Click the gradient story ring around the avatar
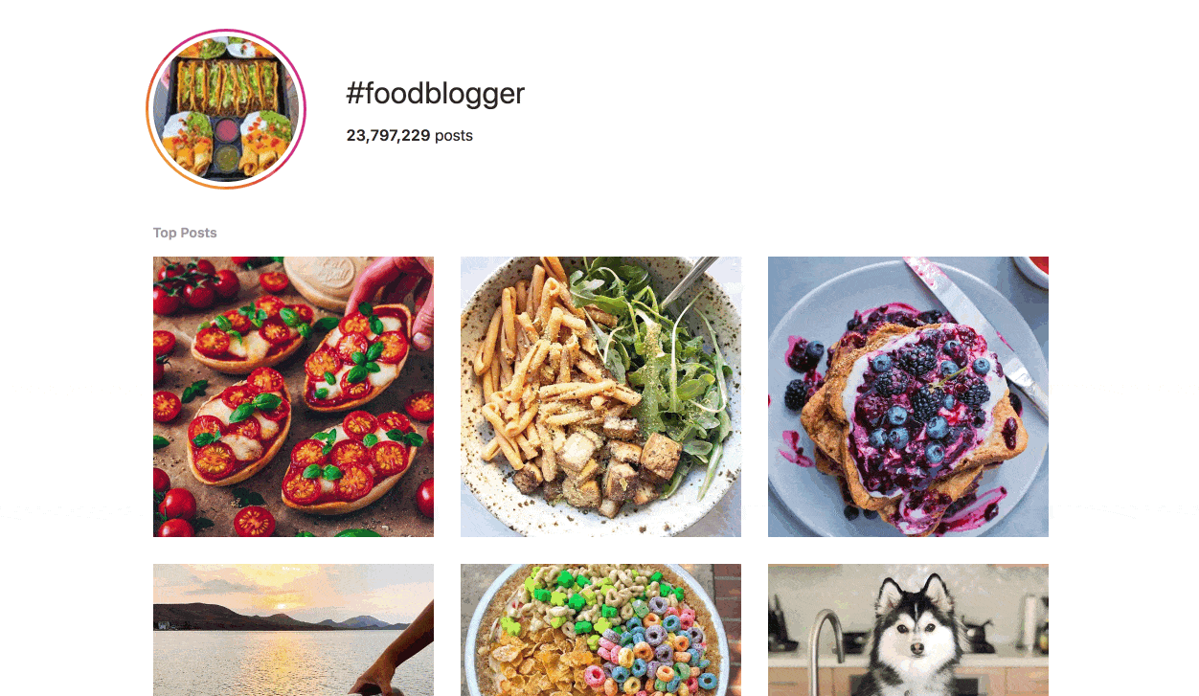Image resolution: width=1199 pixels, height=696 pixels. [x=226, y=32]
